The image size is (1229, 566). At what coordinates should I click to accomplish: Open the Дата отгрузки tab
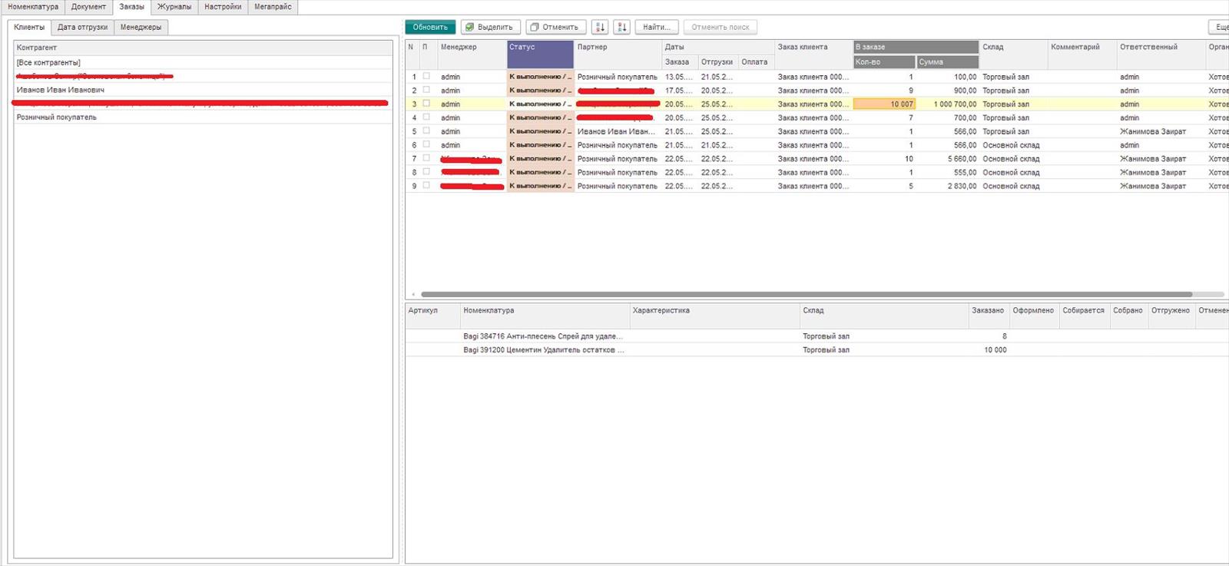point(82,27)
